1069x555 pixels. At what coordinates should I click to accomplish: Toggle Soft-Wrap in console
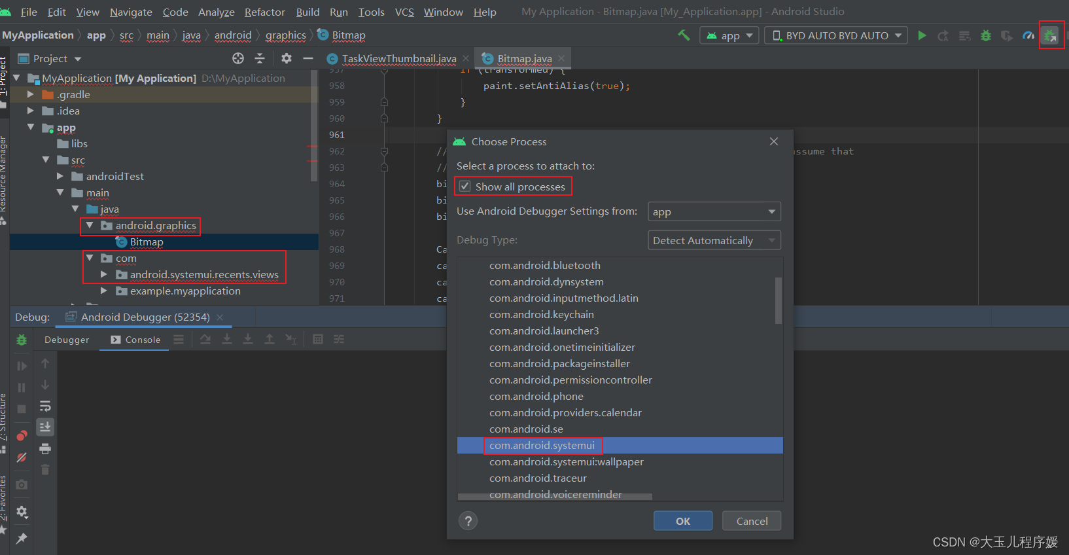45,406
